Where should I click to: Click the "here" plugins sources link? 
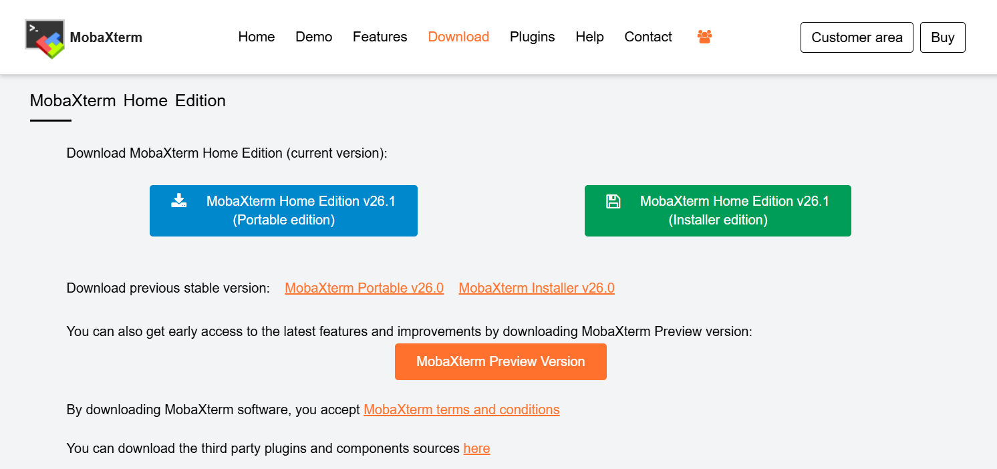point(476,448)
